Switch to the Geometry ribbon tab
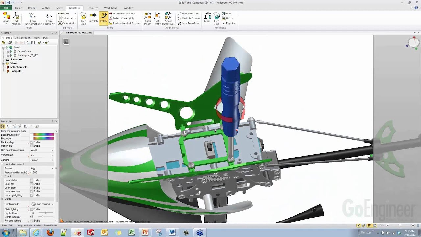Image resolution: width=421 pixels, height=237 pixels. coord(92,8)
